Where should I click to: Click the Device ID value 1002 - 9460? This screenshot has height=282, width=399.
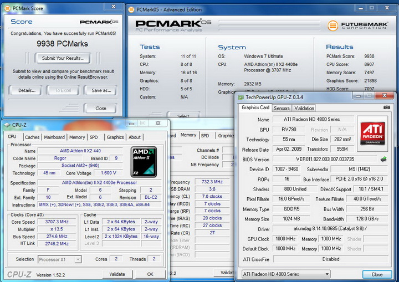(x=287, y=169)
